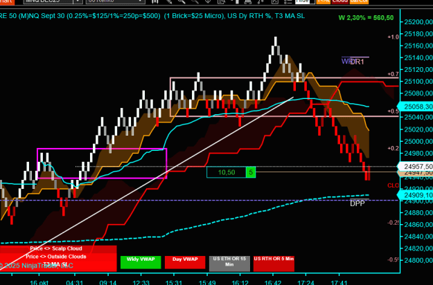433x285 pixels.
Task: Toggle the US RTH OR 5 Min button
Action: coord(274,264)
